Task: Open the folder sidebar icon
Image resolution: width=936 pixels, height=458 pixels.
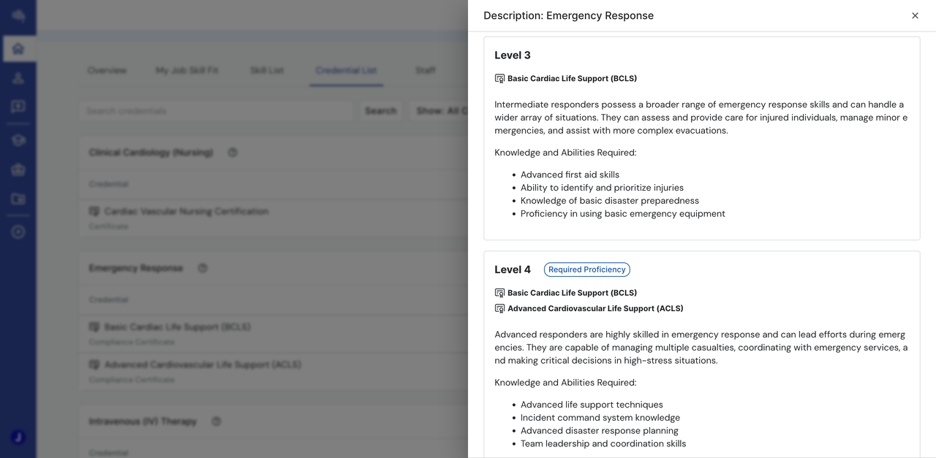Action: [18, 199]
